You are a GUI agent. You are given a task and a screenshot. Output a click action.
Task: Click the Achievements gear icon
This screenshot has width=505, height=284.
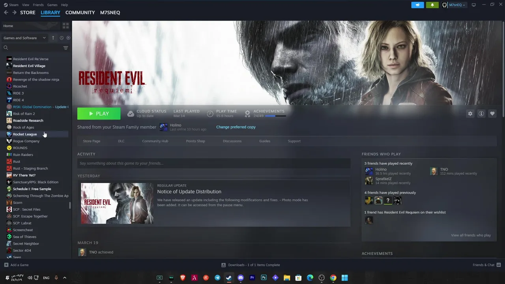click(x=247, y=114)
